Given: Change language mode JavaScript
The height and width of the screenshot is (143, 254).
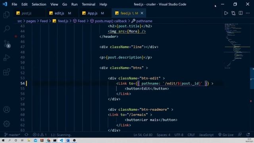Looking at the screenshot, I should click(x=206, y=135).
